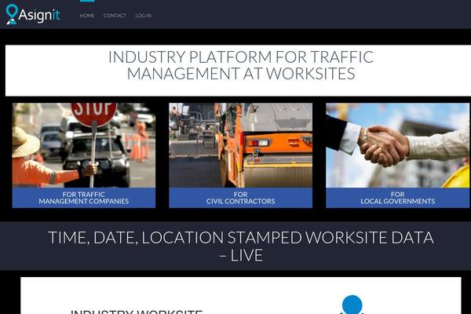Open the stop sign traffic controller photo
This screenshot has height=314, width=471.
[84, 145]
